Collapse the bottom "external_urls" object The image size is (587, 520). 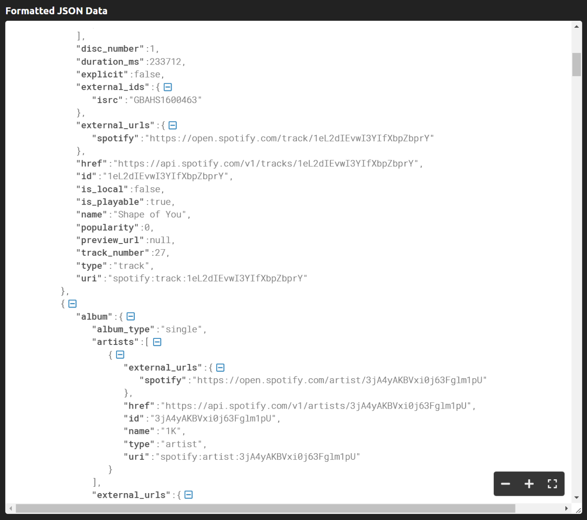[x=189, y=495]
